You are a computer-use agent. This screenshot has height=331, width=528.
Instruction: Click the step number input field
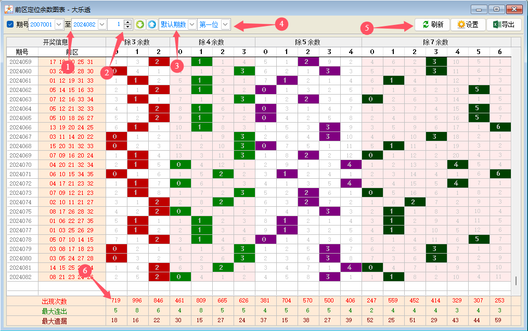click(115, 24)
